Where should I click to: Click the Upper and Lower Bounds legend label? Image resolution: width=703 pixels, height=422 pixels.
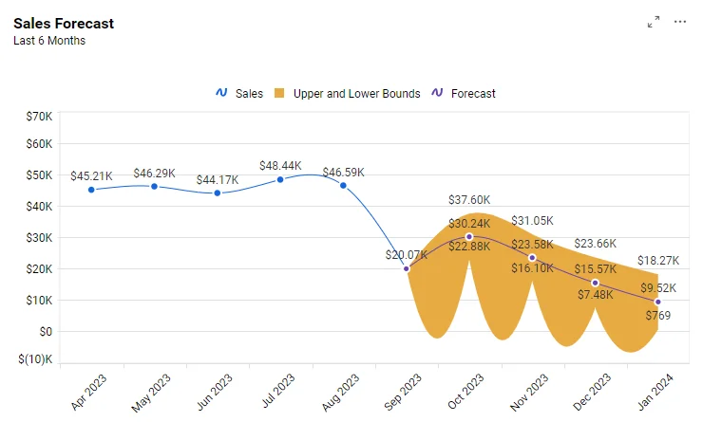click(x=357, y=94)
